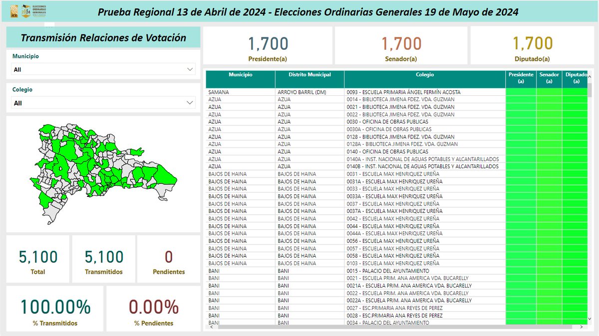Click green Senador(a) cell in row 0014
599x336 pixels.
(549, 99)
